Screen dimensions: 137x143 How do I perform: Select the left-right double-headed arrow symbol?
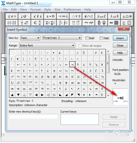click(18, 71)
